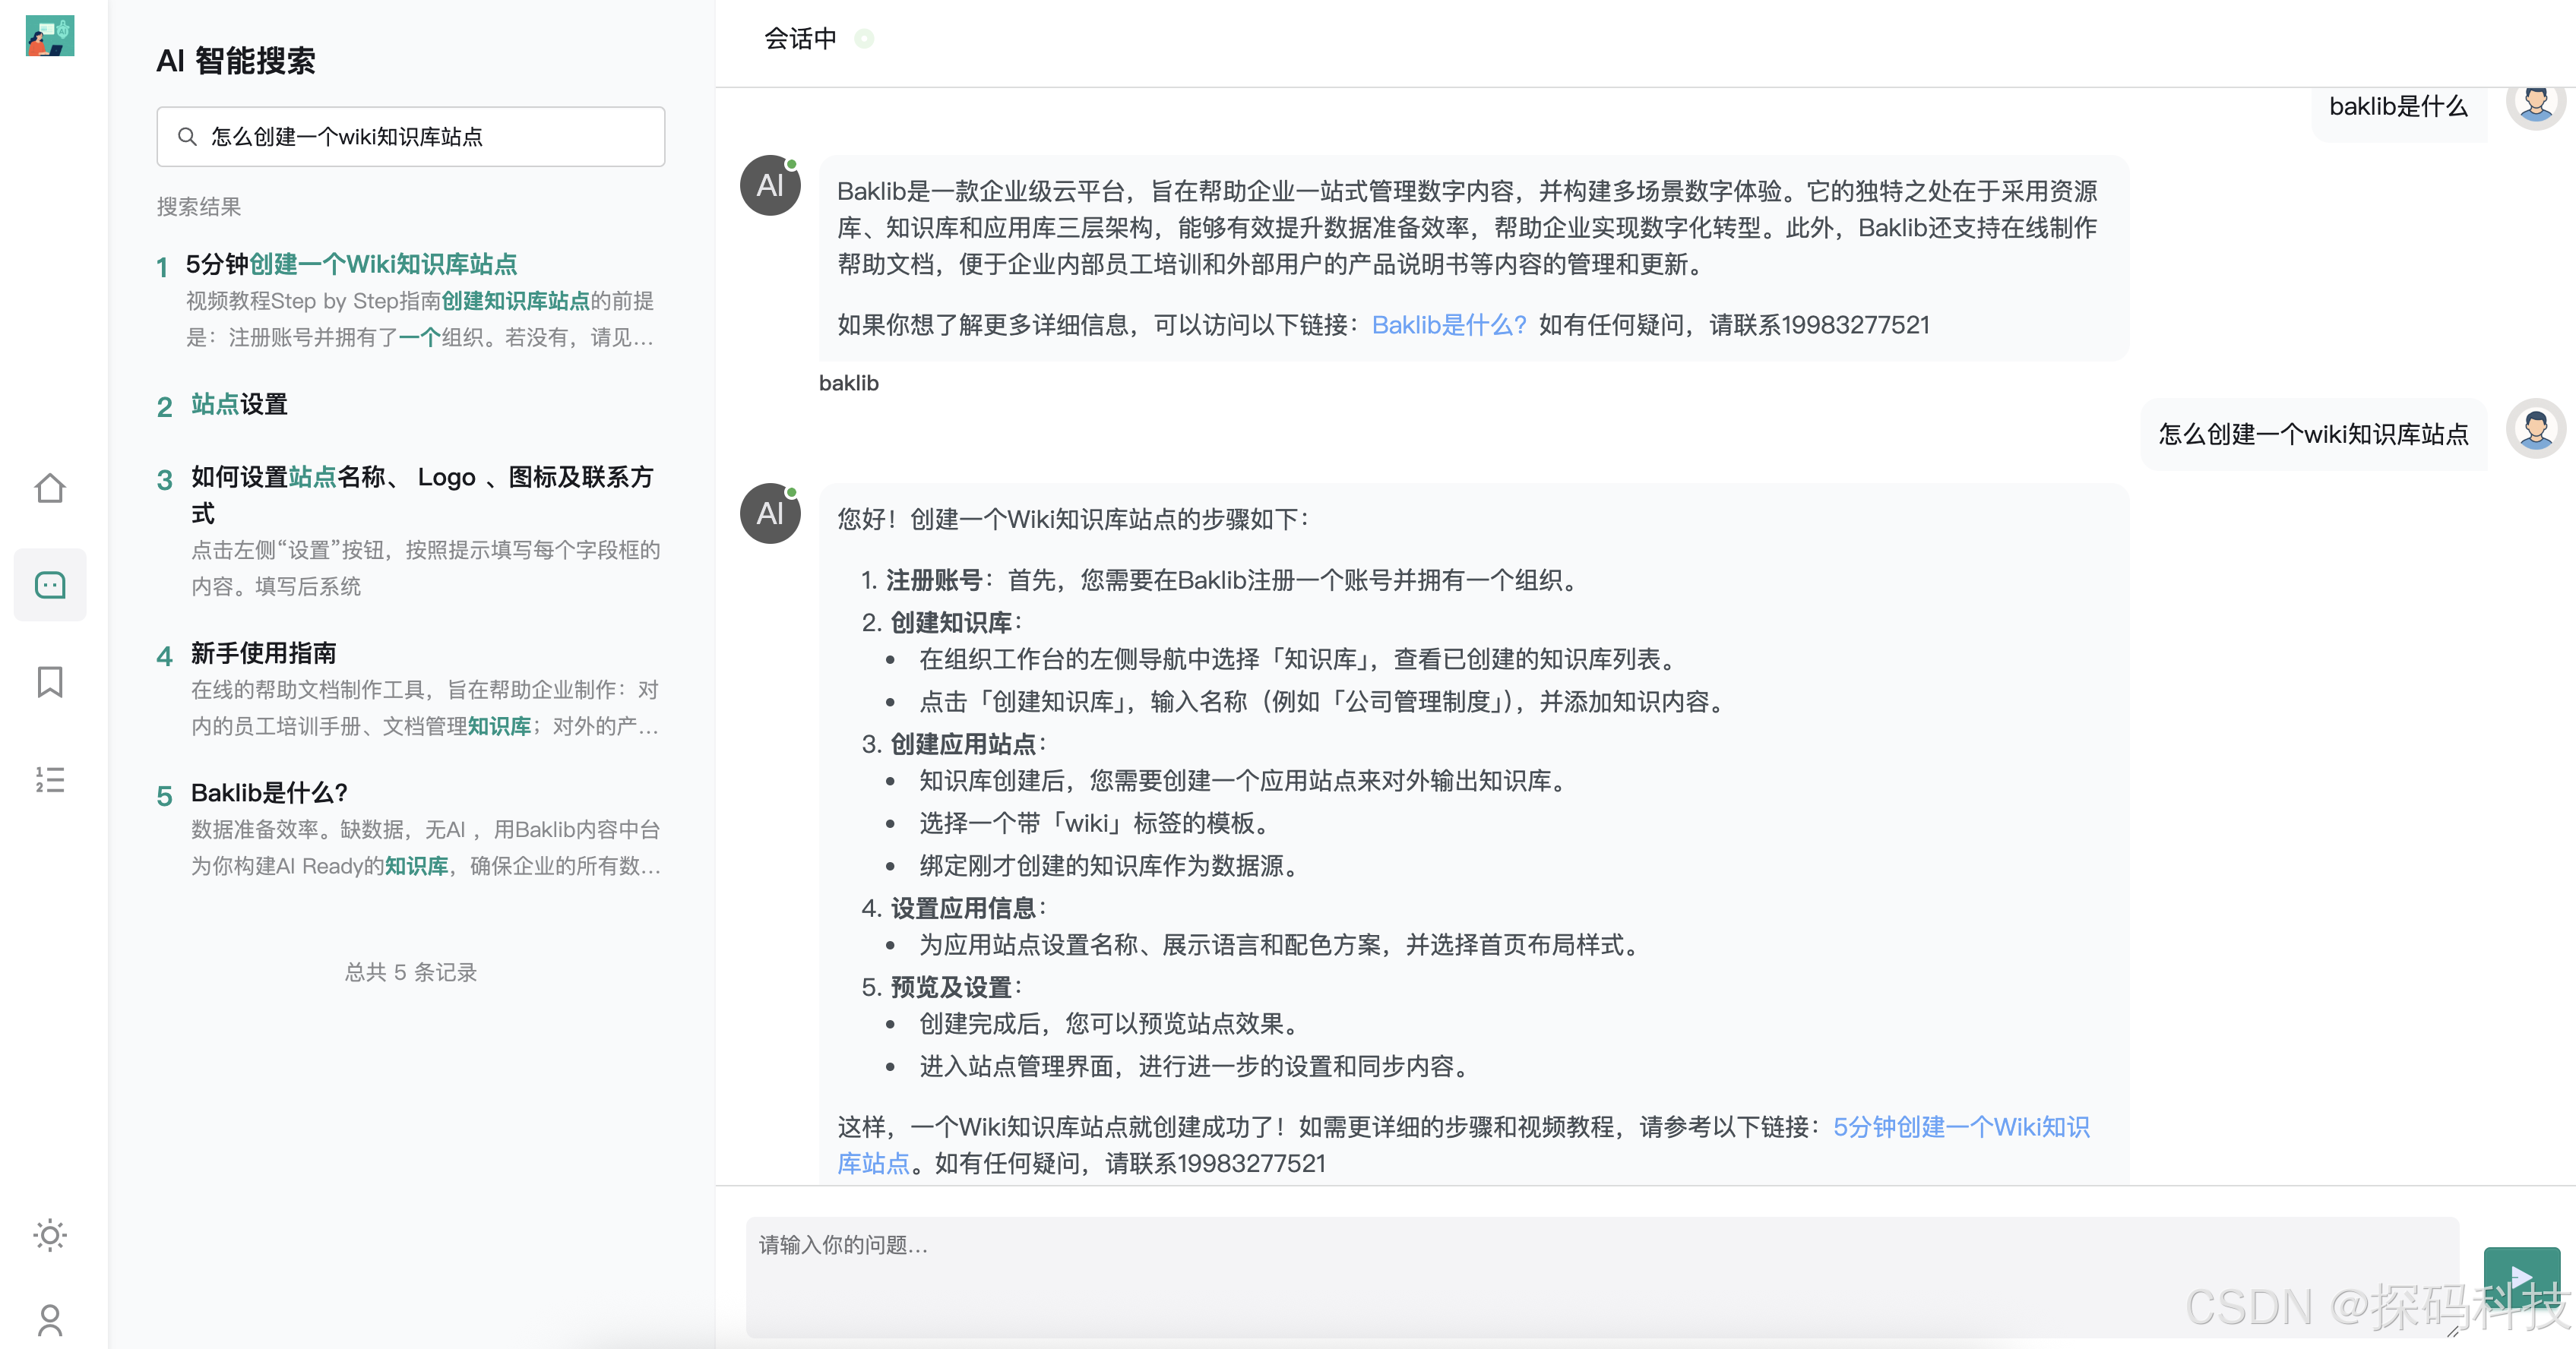The width and height of the screenshot is (2576, 1349).
Task: Select the chat conversation icon in sidebar
Action: pyautogui.click(x=49, y=586)
